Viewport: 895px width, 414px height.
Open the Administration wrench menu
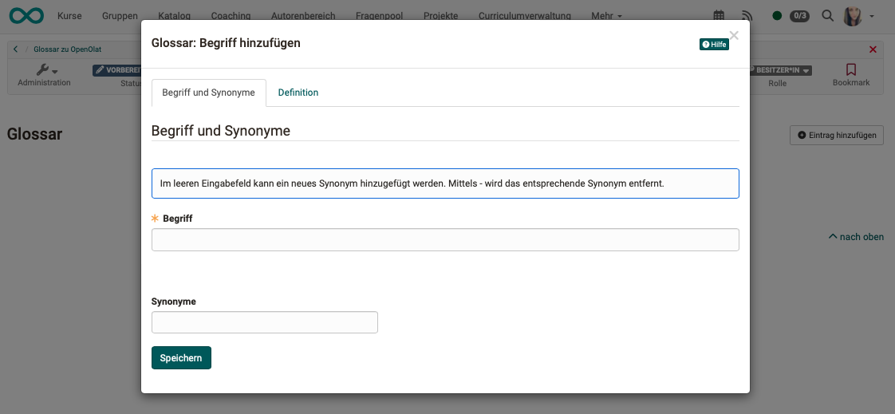click(x=44, y=75)
